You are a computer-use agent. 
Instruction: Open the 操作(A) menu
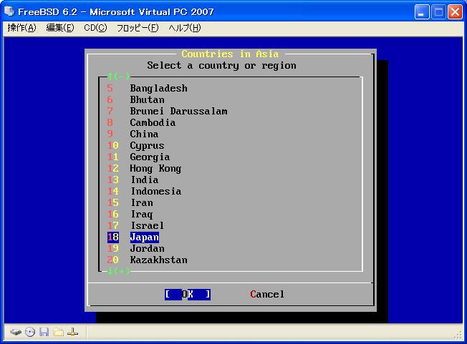(21, 28)
